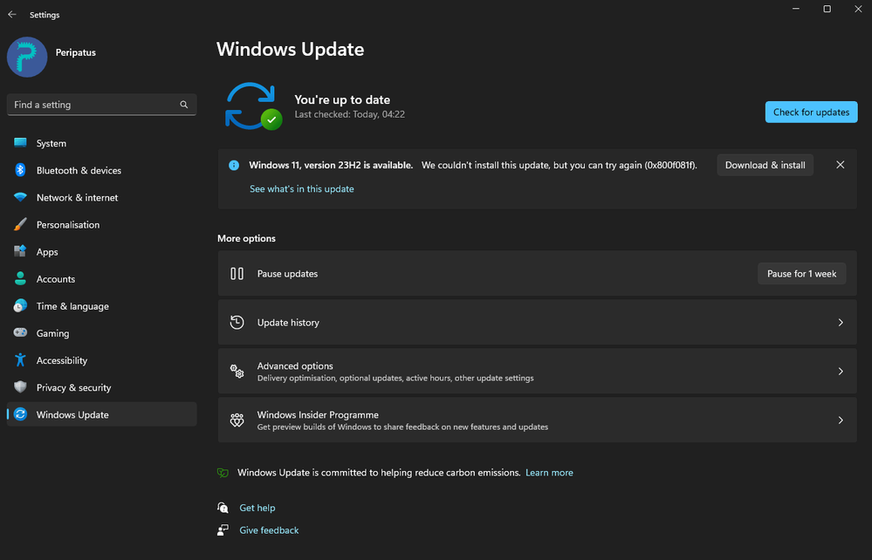Open the Give feedback link

point(269,530)
